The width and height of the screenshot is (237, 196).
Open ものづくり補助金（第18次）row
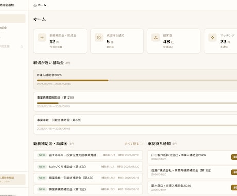point(88,167)
